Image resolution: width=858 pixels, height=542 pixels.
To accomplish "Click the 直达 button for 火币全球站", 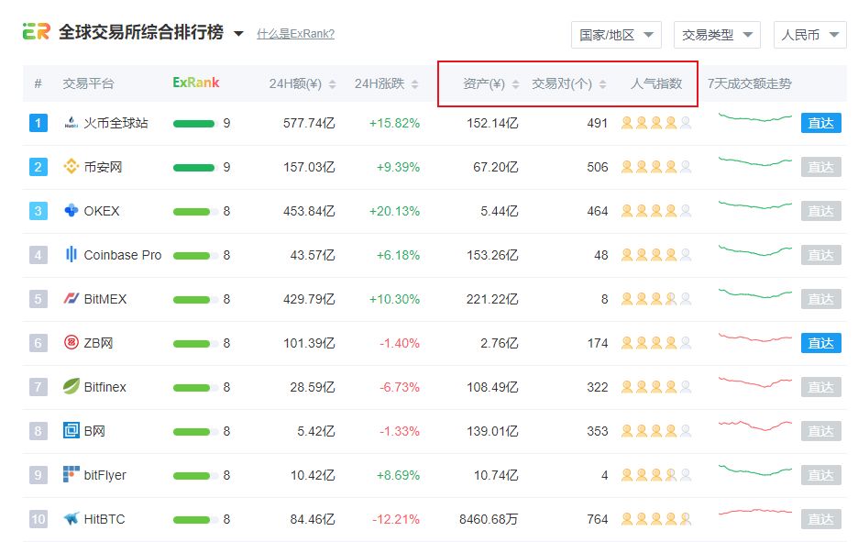I will point(820,123).
